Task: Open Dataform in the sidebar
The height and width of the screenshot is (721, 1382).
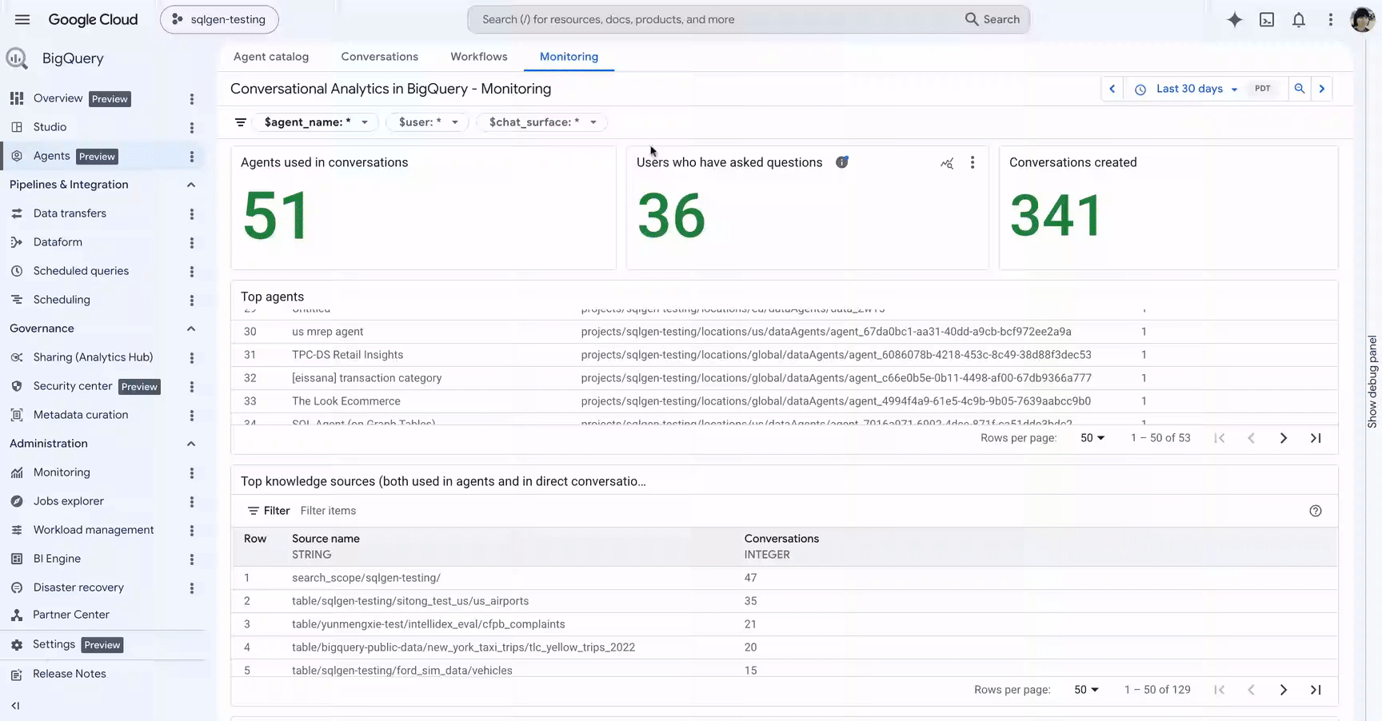Action: click(x=58, y=242)
